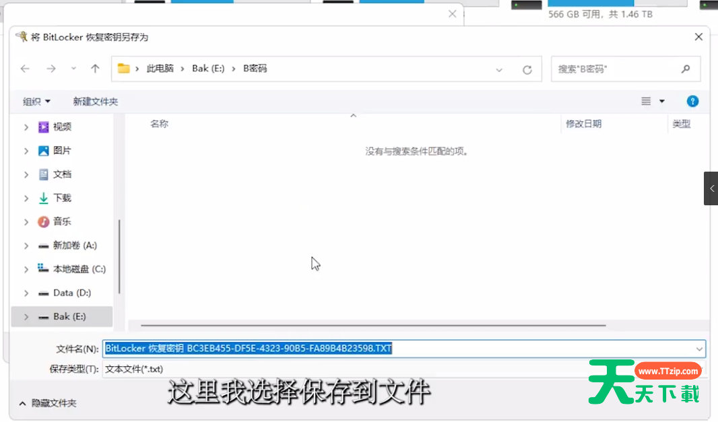Open the help question mark icon
Screen dimensions: 718x422
tap(692, 101)
